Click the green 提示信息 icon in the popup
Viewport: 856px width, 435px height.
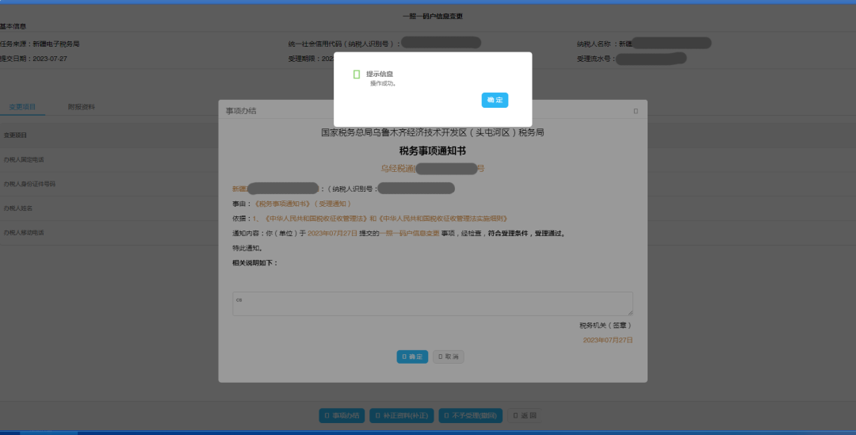pos(357,74)
